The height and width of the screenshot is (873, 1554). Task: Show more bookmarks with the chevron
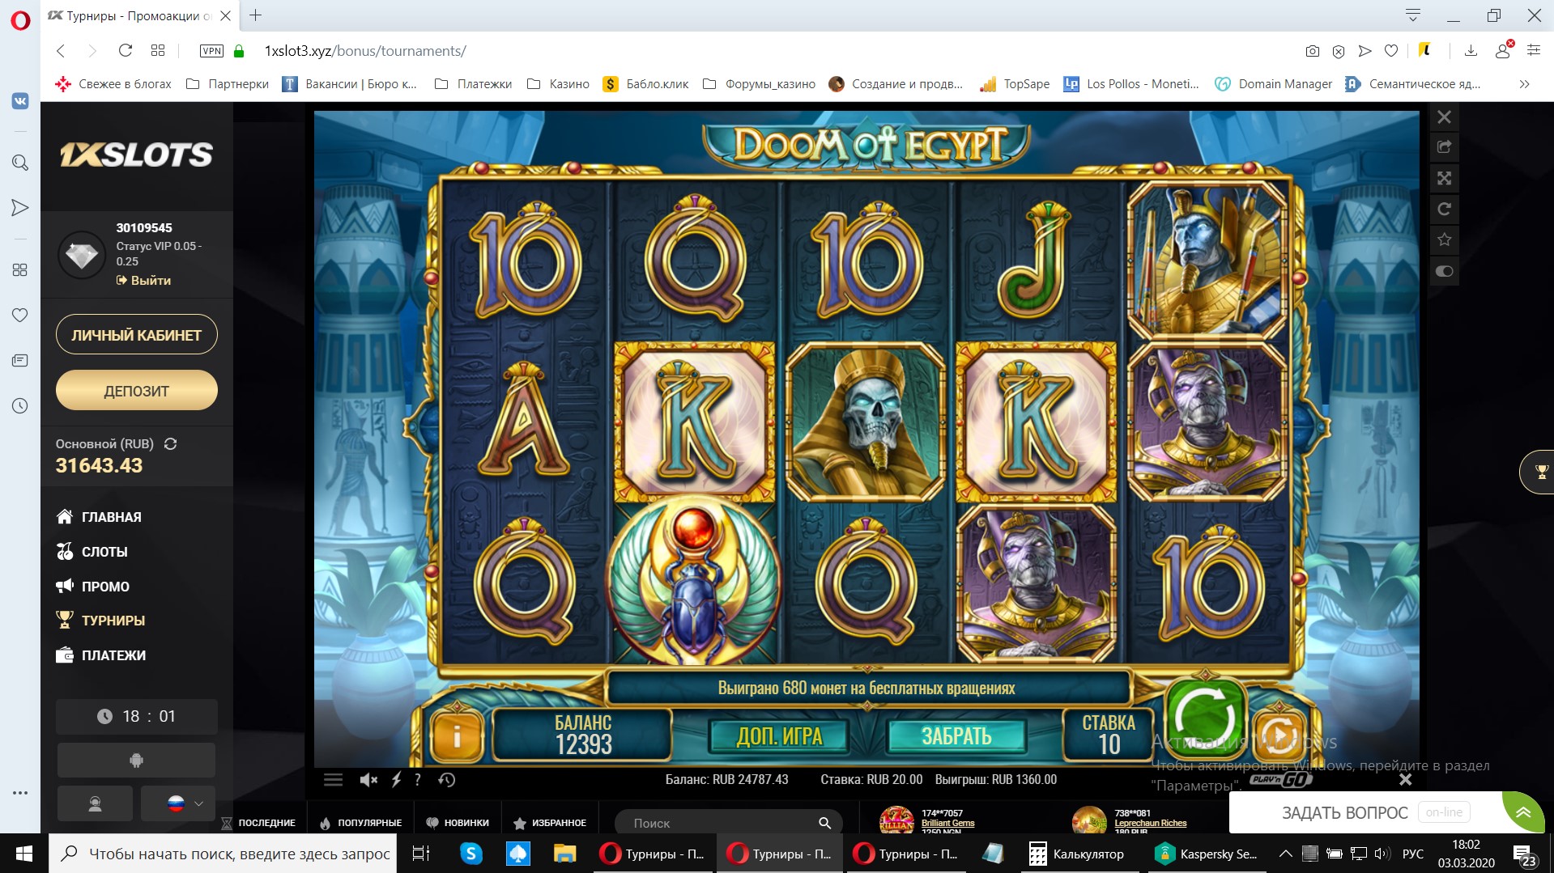(1524, 84)
